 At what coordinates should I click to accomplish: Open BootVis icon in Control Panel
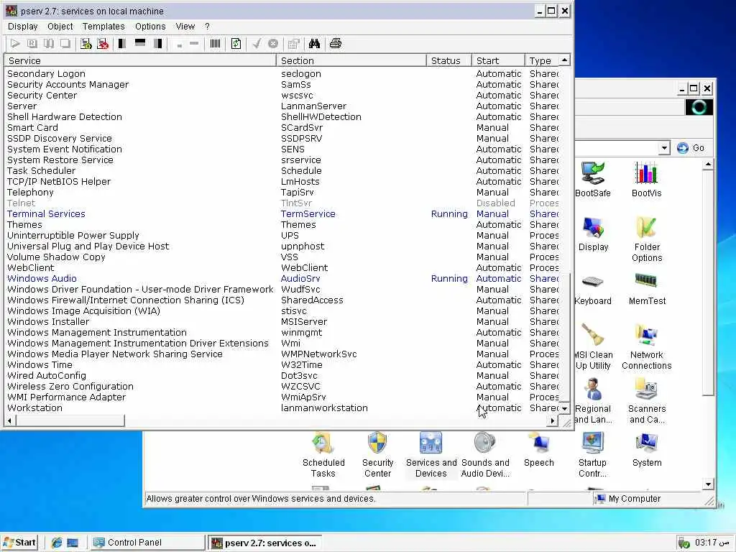646,179
